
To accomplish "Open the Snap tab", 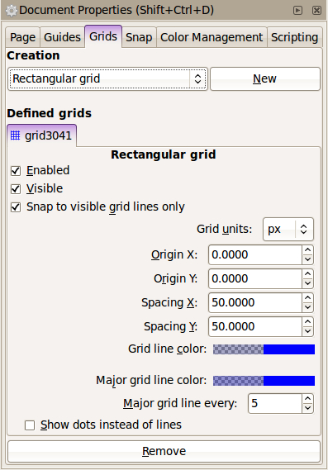I will 139,37.
